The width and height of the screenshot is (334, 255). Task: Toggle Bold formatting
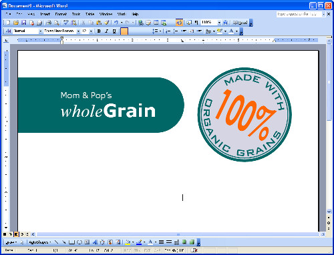click(x=99, y=31)
